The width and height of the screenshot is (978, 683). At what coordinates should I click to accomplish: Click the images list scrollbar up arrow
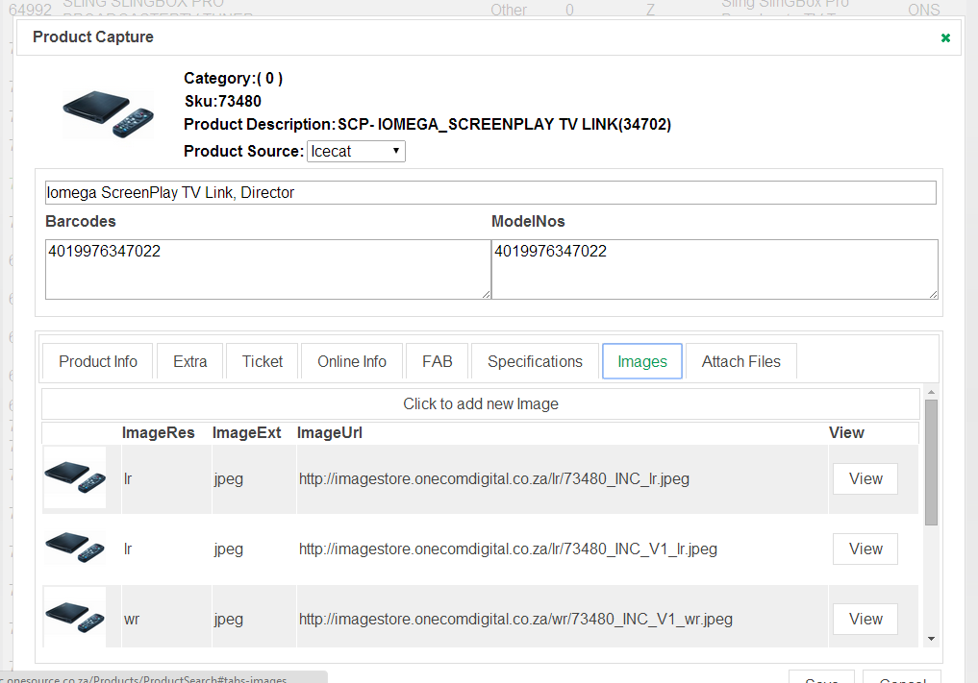point(931,392)
